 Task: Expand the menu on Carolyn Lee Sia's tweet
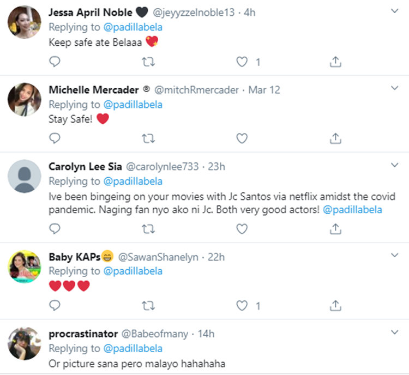(x=395, y=165)
